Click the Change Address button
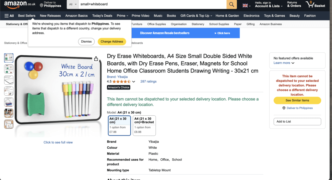The height and width of the screenshot is (180, 332). pyautogui.click(x=112, y=41)
